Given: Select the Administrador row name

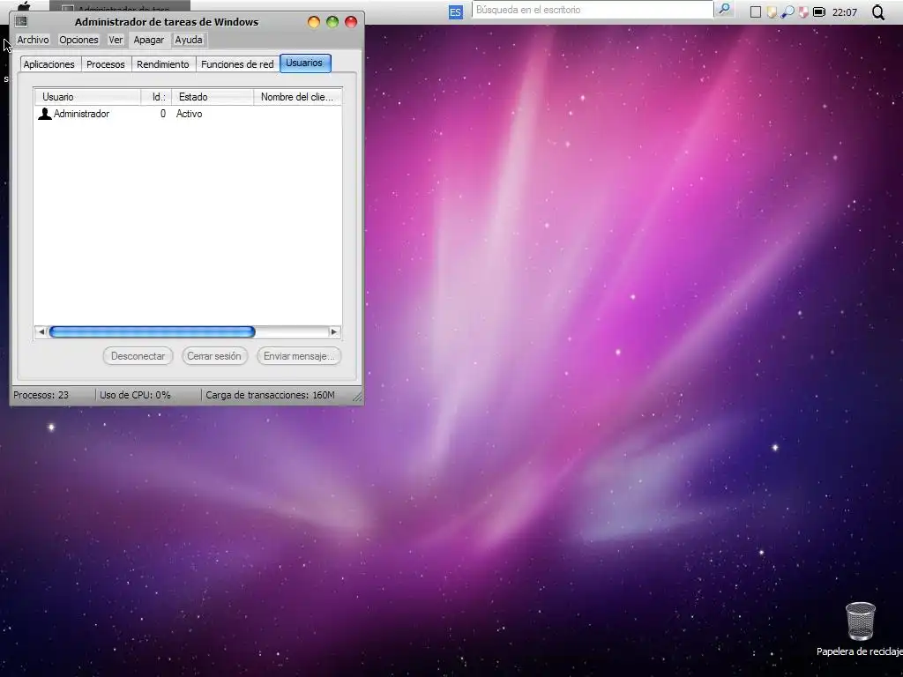Looking at the screenshot, I should click(x=81, y=114).
